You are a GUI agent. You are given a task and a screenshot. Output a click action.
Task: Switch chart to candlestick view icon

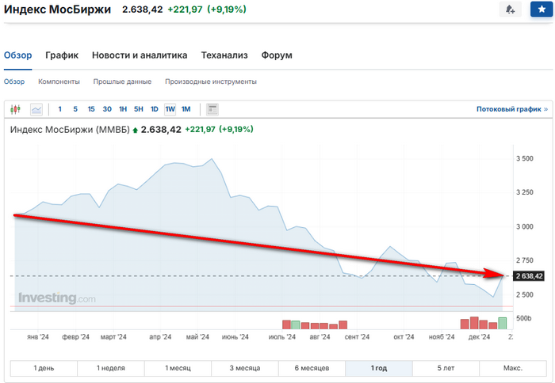pos(15,109)
